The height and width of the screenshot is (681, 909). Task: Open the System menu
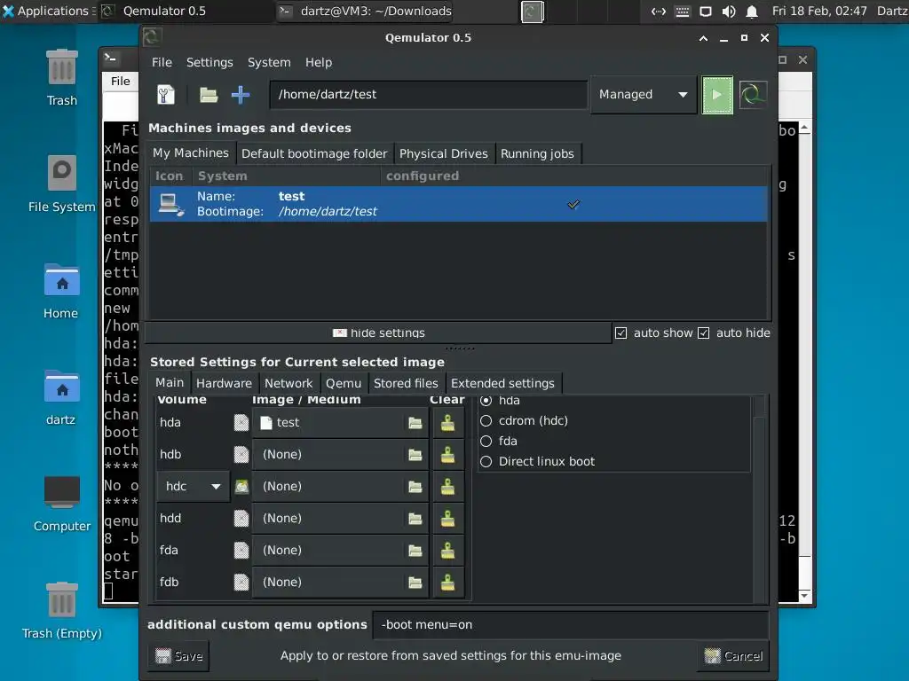click(269, 63)
